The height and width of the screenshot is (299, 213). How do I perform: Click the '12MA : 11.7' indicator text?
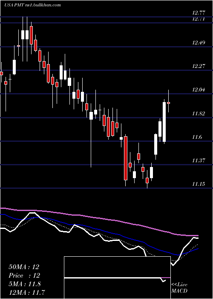[x=27, y=292]
